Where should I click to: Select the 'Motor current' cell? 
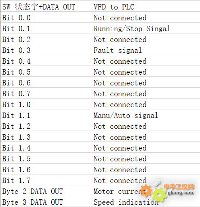tap(146, 191)
